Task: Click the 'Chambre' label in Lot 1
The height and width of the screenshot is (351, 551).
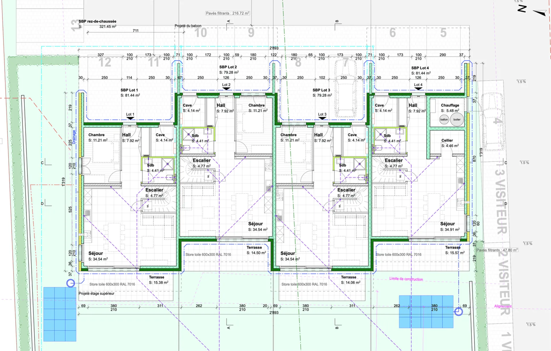Action: tap(96, 135)
